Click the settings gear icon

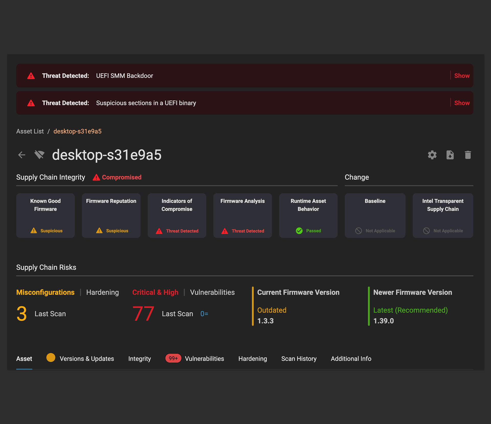(432, 155)
